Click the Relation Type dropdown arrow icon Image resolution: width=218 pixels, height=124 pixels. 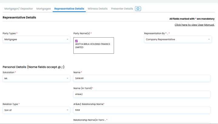point(67,110)
